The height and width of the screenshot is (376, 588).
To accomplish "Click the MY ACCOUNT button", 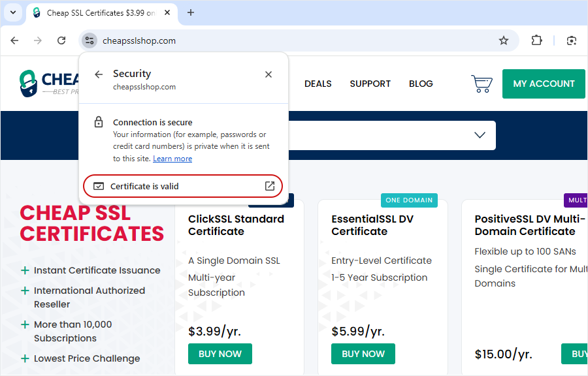I will click(544, 84).
